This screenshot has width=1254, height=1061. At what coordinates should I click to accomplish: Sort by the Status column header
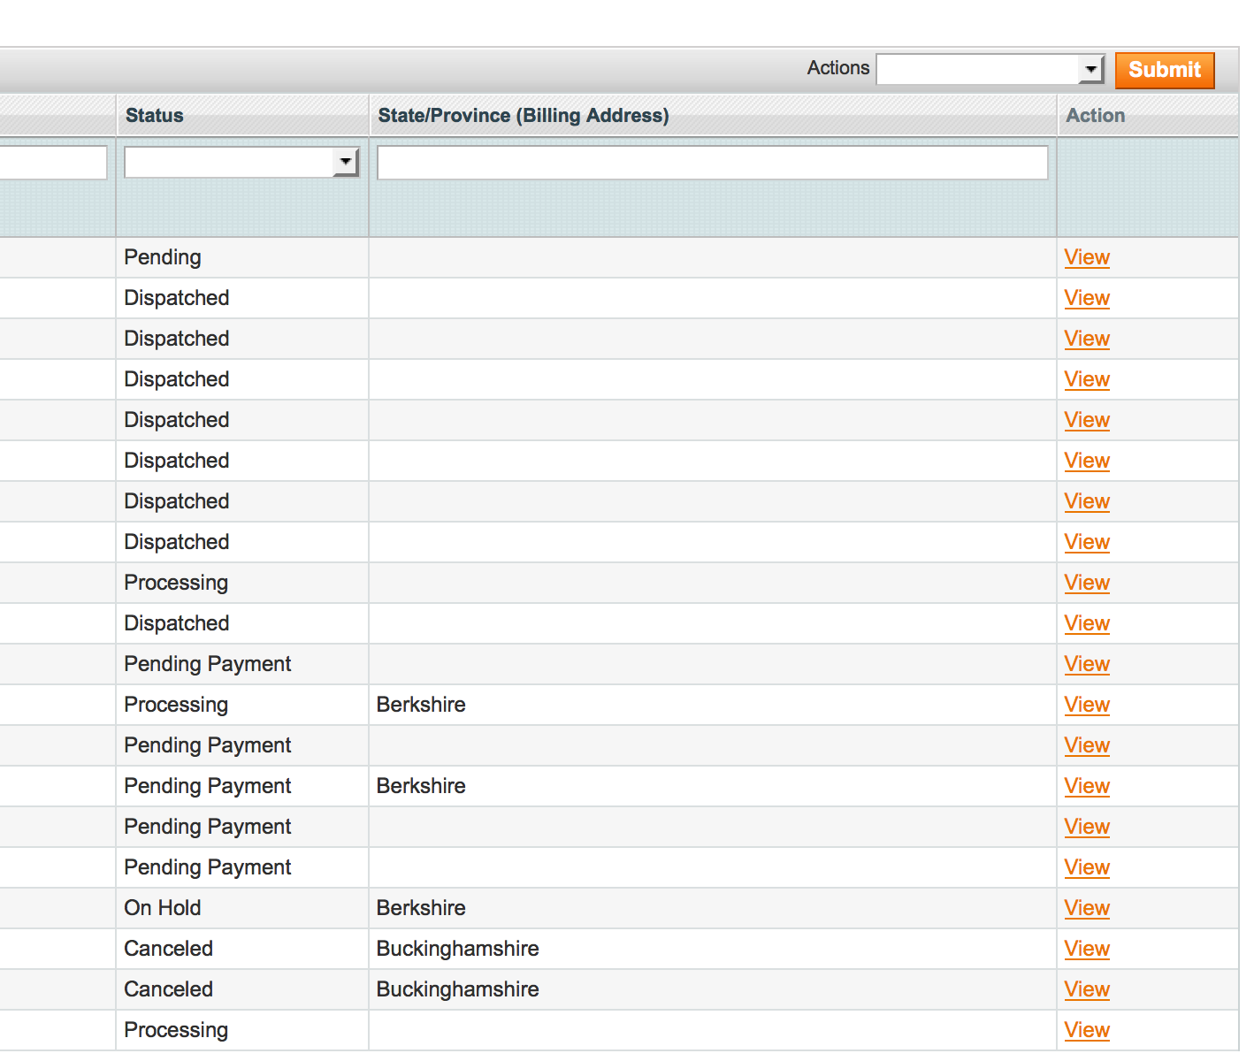[154, 115]
